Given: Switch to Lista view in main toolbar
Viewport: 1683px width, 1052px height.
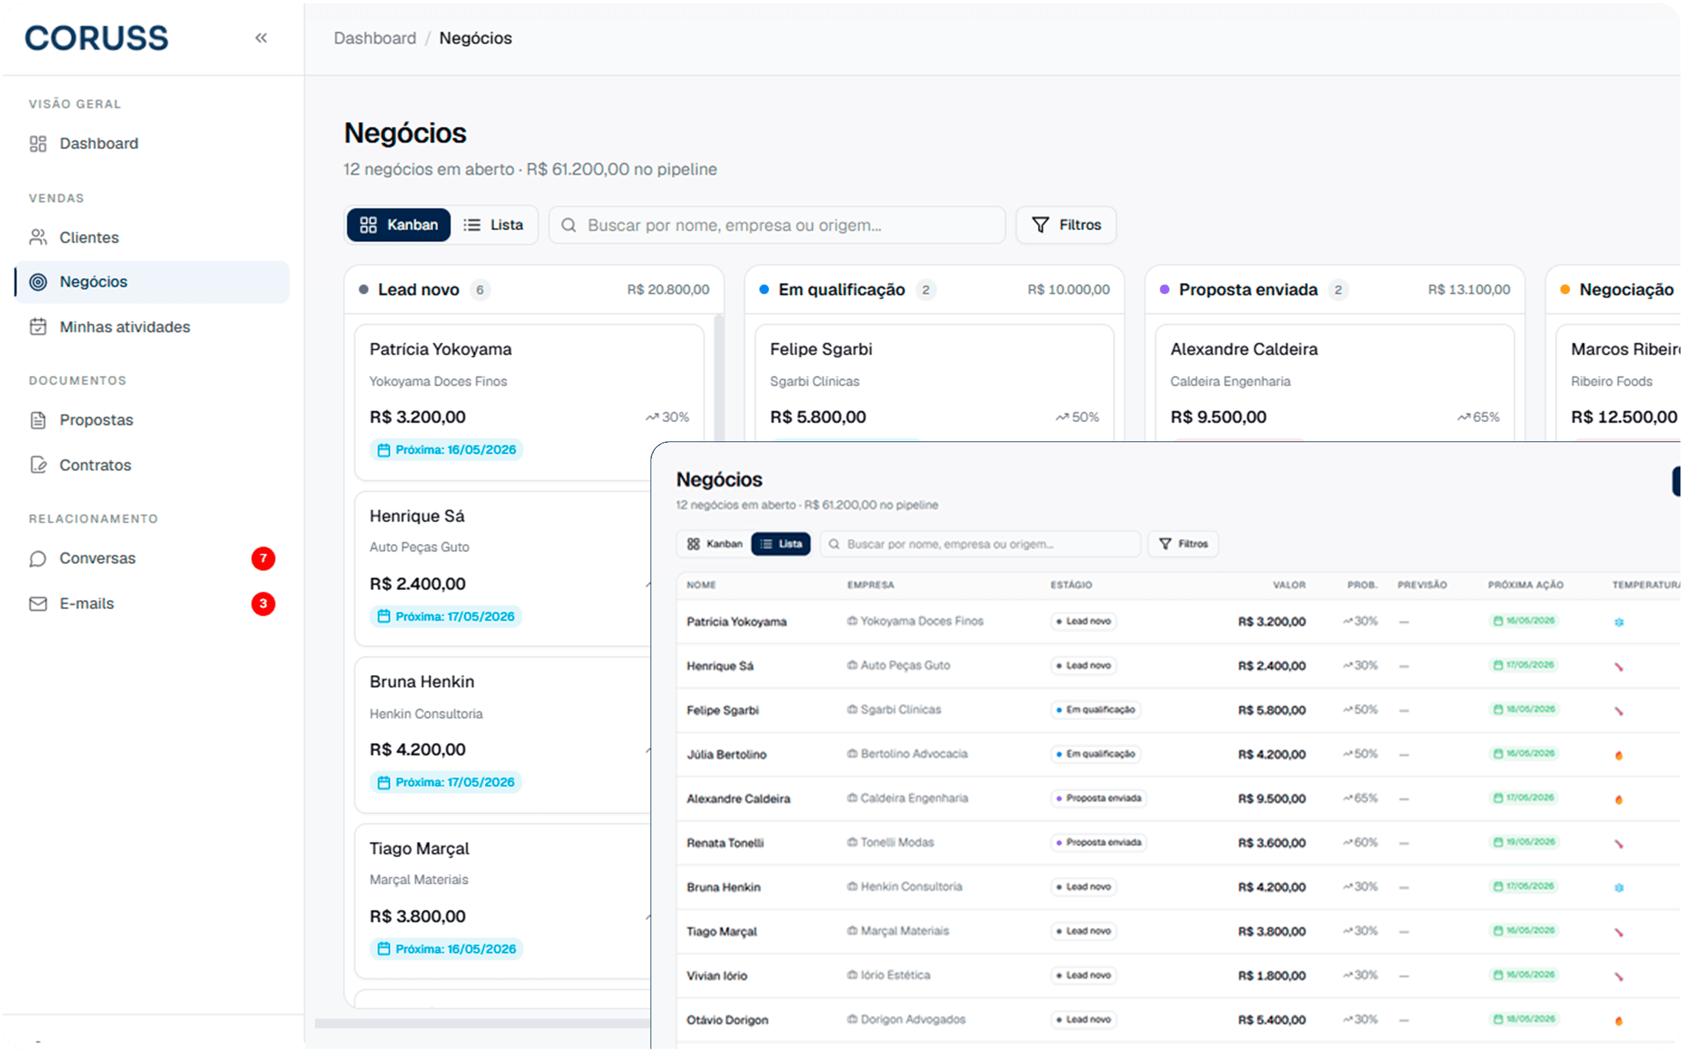Looking at the screenshot, I should [x=494, y=225].
